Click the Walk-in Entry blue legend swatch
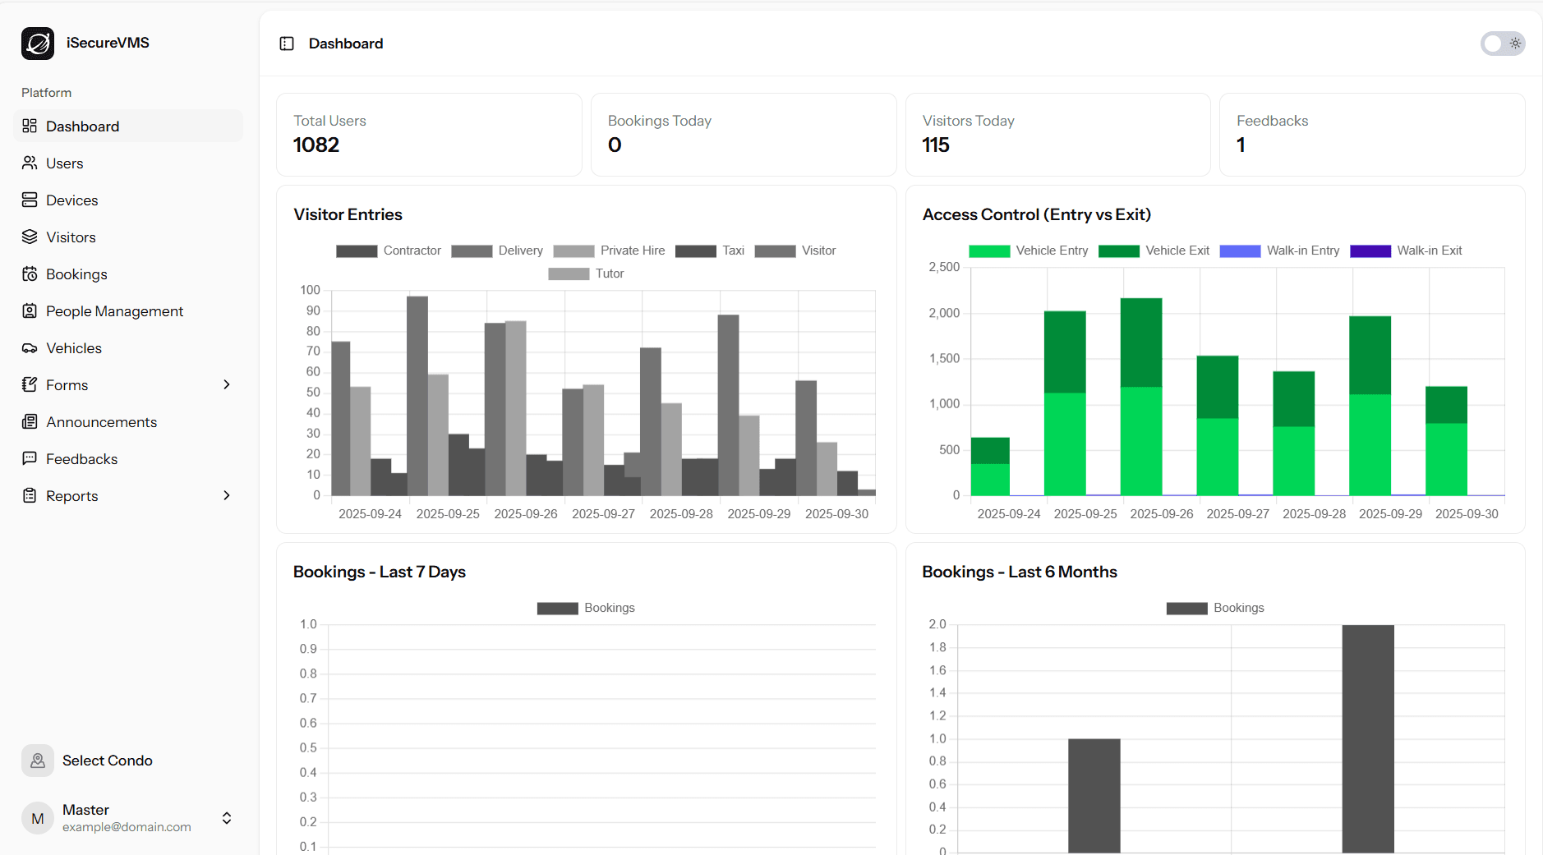The width and height of the screenshot is (1543, 855). pyautogui.click(x=1240, y=251)
